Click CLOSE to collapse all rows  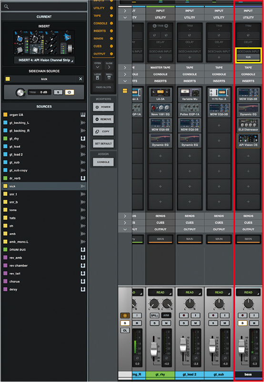pos(109,65)
